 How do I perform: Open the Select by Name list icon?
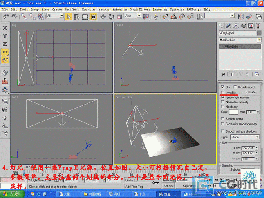(x=76, y=17)
